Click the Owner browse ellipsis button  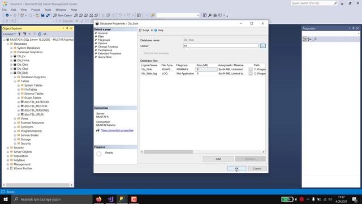(262, 46)
